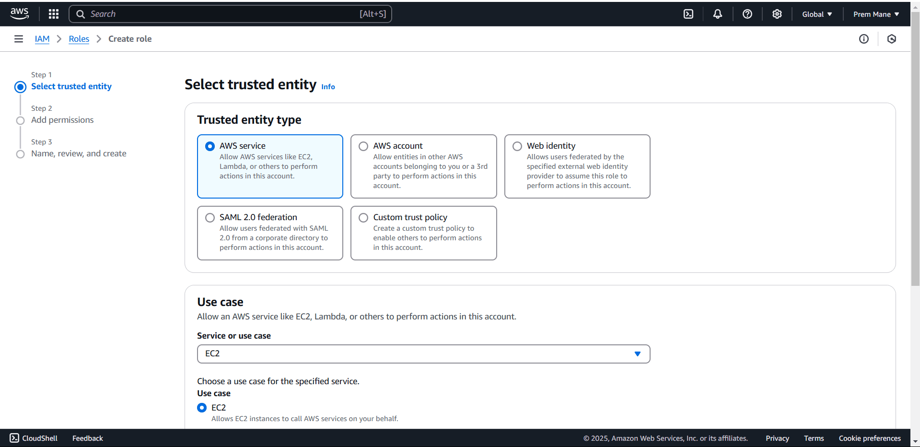Open the Info link next to heading
The width and height of the screenshot is (920, 447).
(328, 87)
